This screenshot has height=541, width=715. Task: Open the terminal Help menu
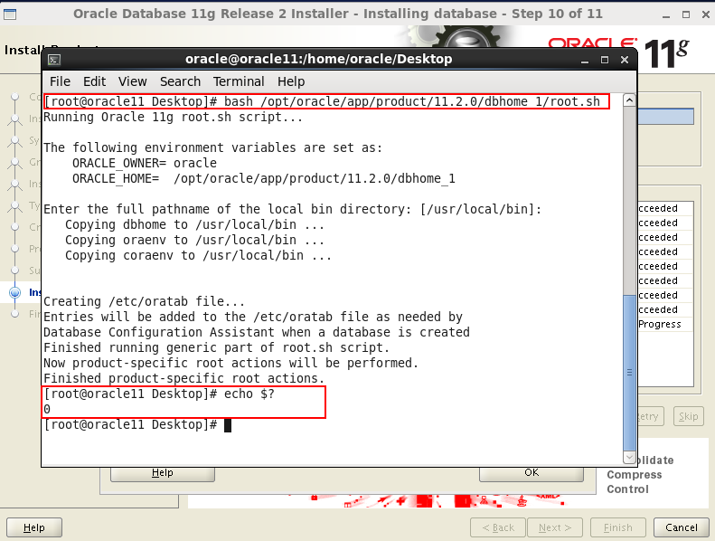click(291, 81)
